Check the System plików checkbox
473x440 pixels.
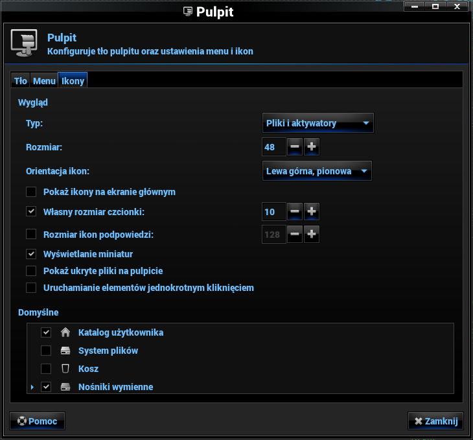click(46, 351)
